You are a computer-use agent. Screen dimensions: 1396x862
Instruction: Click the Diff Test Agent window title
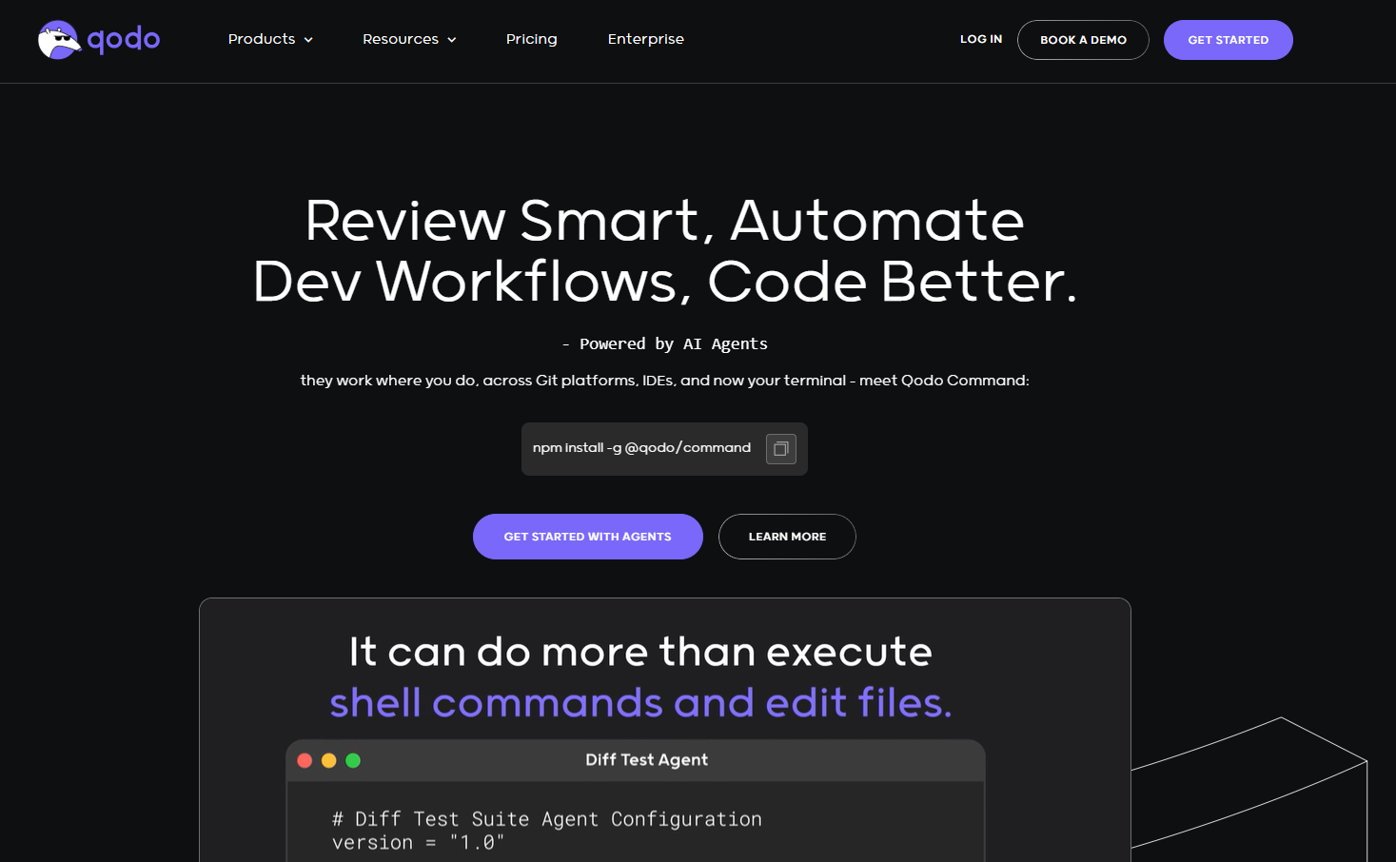(x=646, y=759)
